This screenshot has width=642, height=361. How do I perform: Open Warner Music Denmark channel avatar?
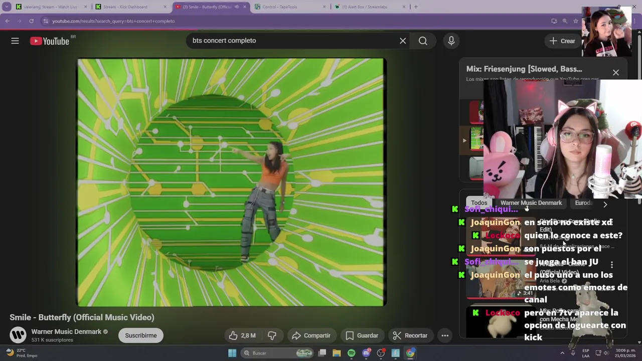pyautogui.click(x=18, y=335)
